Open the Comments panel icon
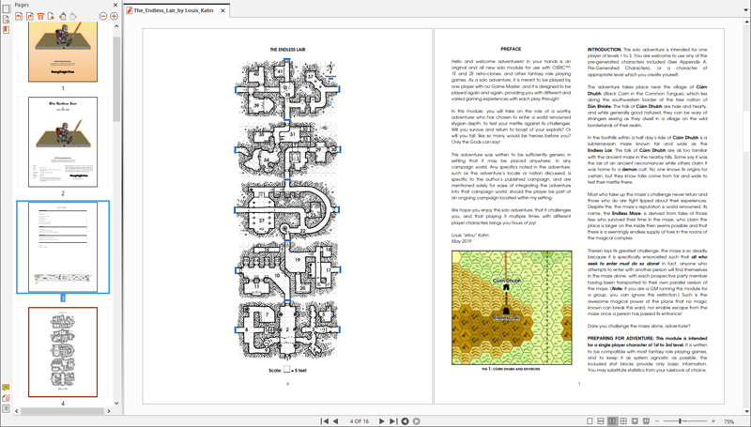The height and width of the screenshot is (427, 751). pos(6,387)
